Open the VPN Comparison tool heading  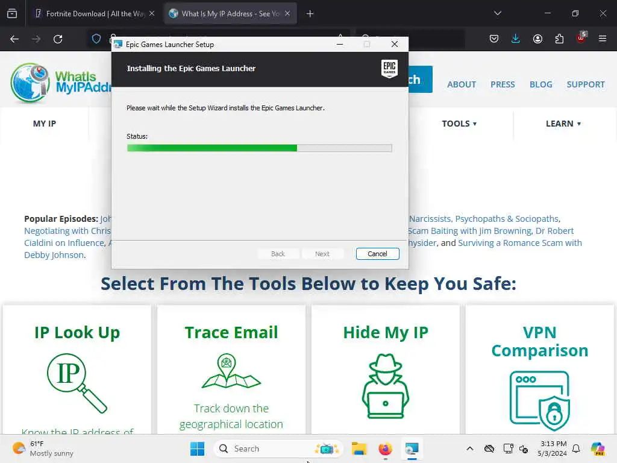pos(540,341)
